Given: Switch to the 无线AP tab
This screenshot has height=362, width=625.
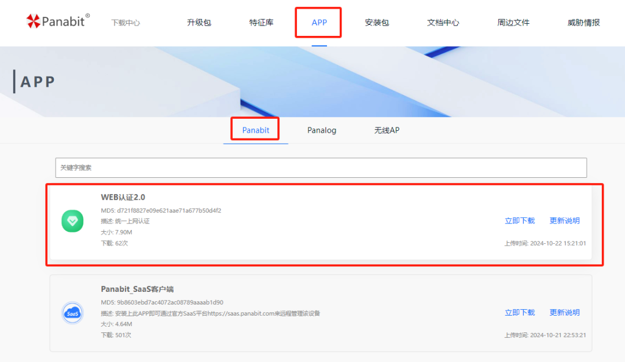Looking at the screenshot, I should [387, 130].
